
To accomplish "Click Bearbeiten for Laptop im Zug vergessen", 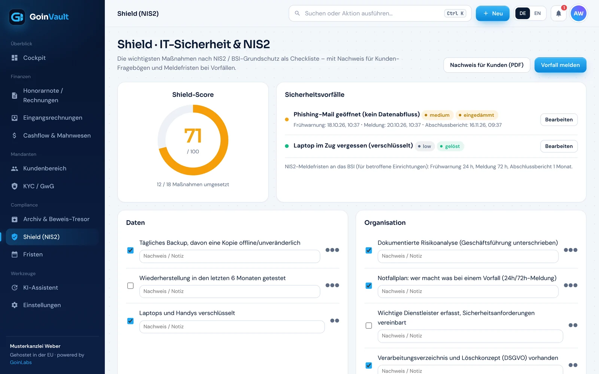I will pos(559,146).
